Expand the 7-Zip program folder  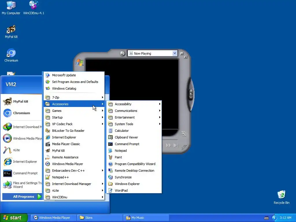click(x=74, y=97)
